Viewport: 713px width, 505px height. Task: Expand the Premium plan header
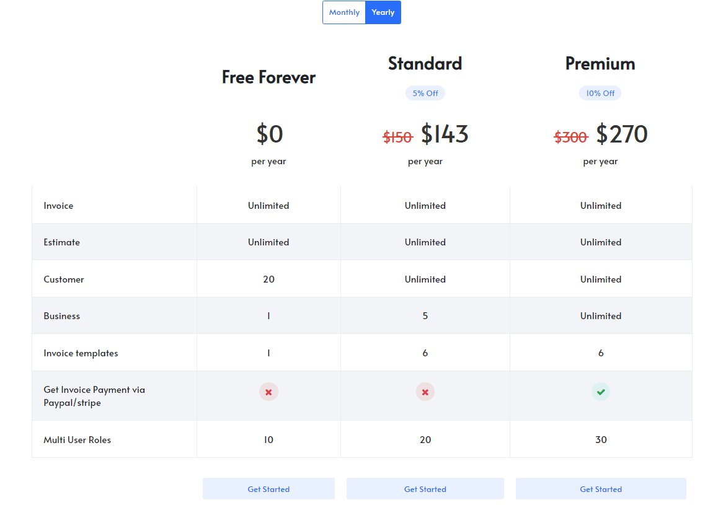600,63
